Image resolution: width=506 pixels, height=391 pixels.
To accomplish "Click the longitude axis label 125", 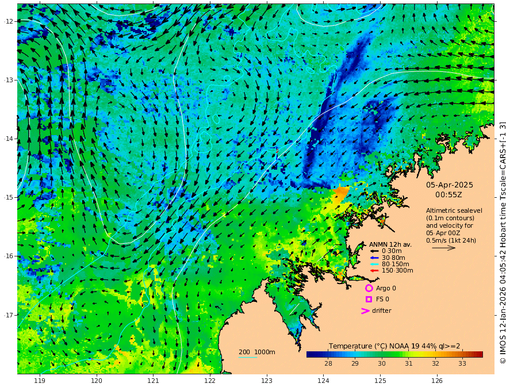I will [381, 381].
